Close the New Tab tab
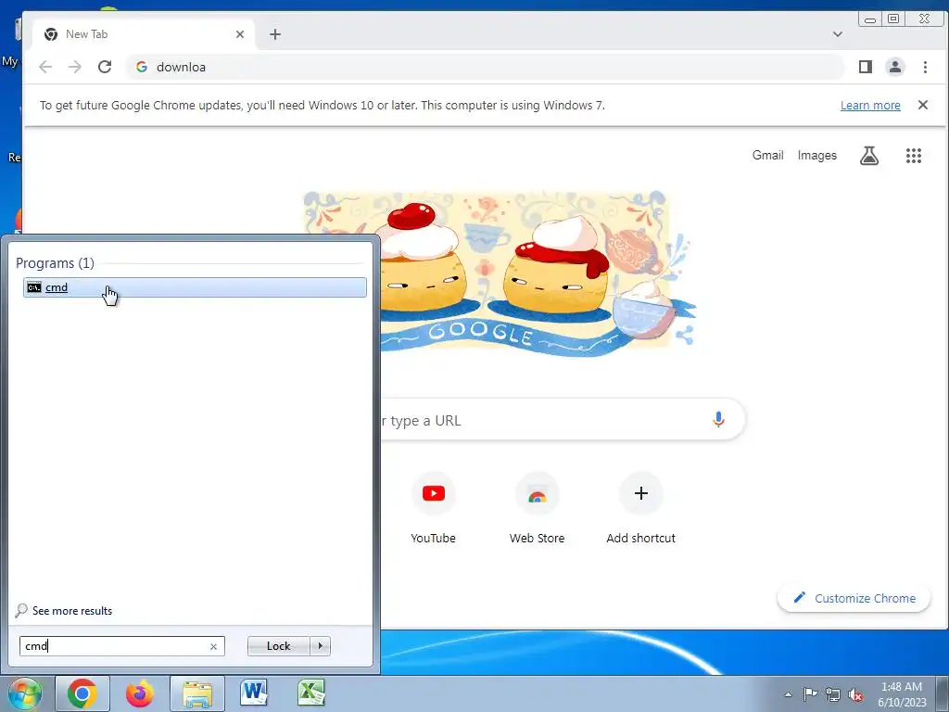Image resolution: width=949 pixels, height=712 pixels. coord(240,34)
